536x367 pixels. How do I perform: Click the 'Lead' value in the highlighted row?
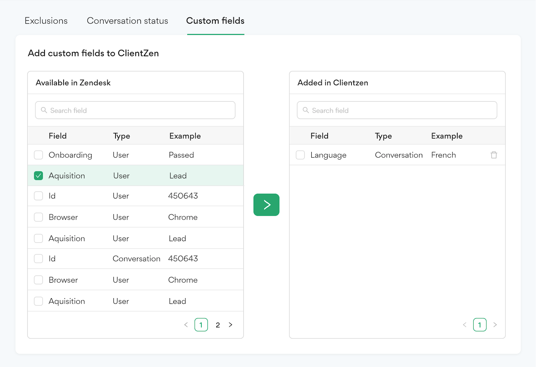178,176
